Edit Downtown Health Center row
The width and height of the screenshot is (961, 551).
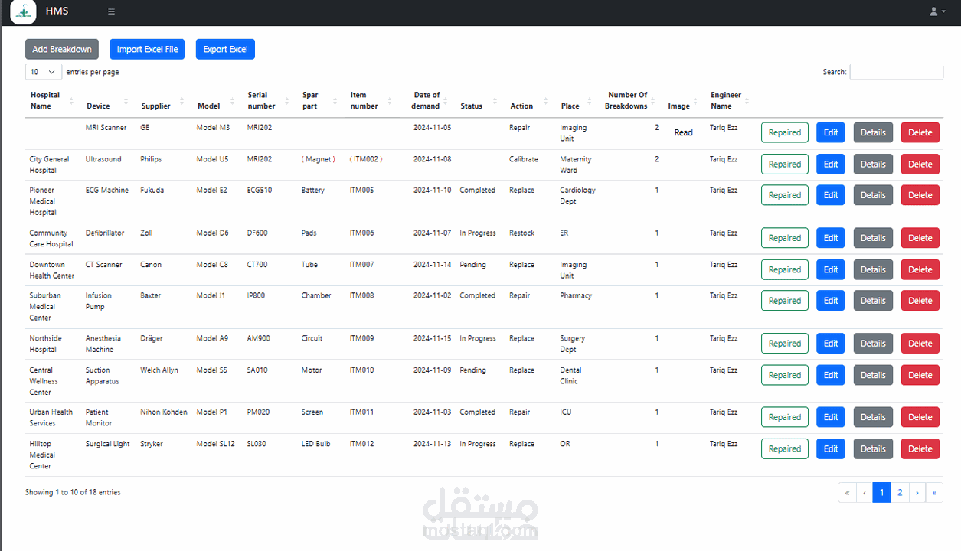831,269
